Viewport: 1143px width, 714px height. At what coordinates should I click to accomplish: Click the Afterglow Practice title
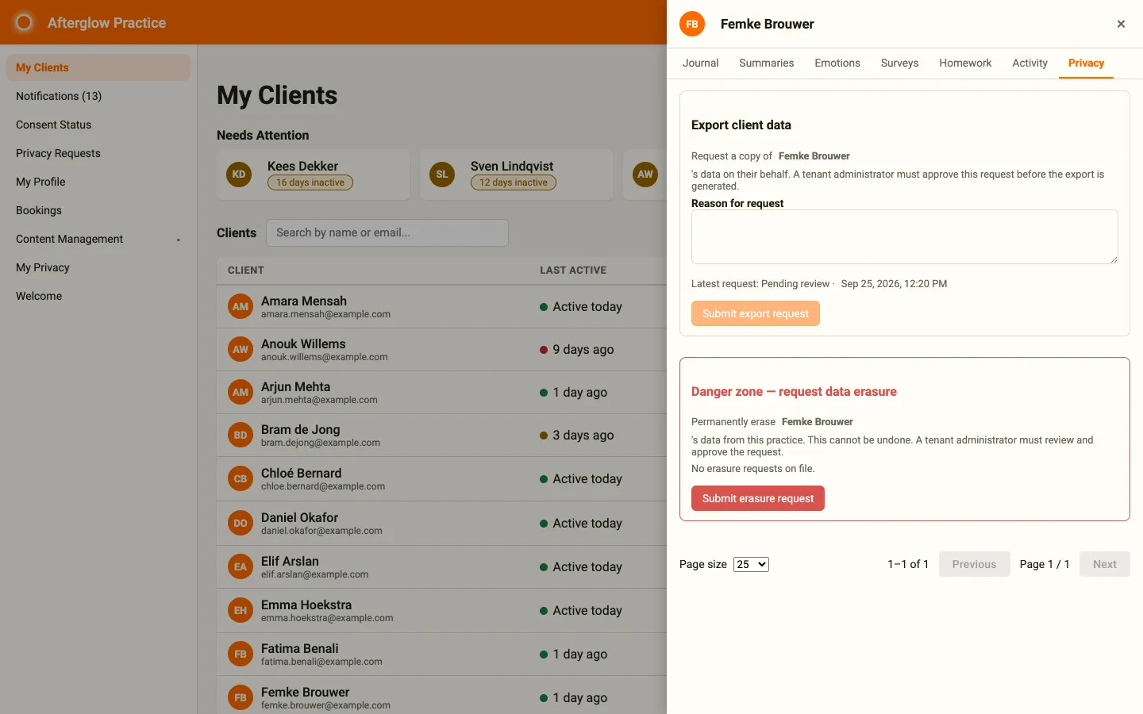[x=106, y=23]
